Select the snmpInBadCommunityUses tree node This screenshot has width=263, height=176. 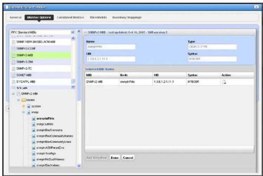pyautogui.click(x=54, y=142)
